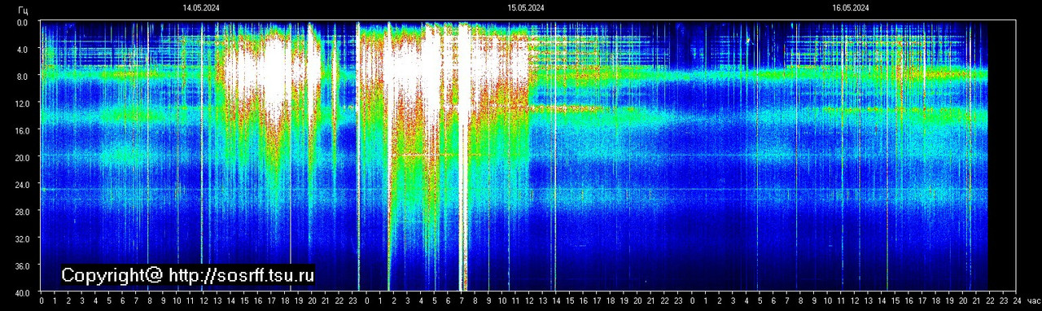Click the 16.05.2024 date label
The width and height of the screenshot is (1042, 311).
tap(851, 7)
